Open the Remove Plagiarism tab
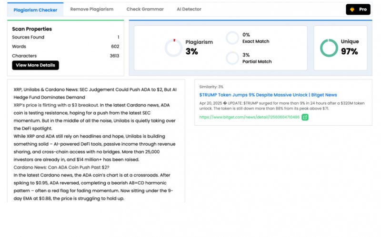Screen dimensions: 381x237 [x=92, y=9]
